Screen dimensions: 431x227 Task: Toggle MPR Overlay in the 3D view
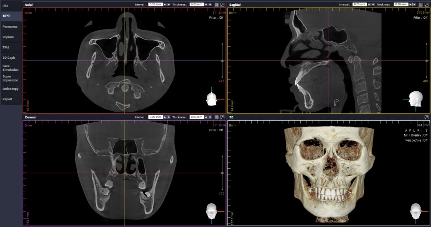416,135
